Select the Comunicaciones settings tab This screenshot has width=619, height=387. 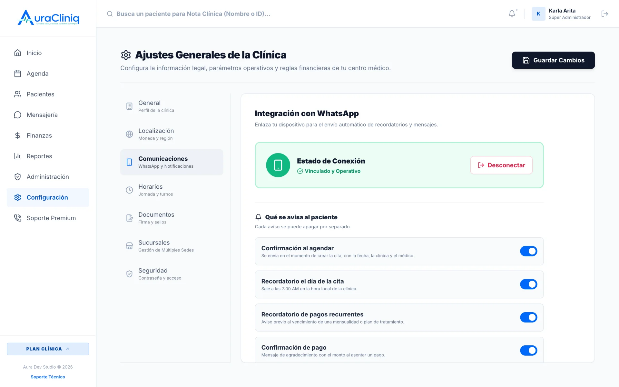[x=172, y=162]
